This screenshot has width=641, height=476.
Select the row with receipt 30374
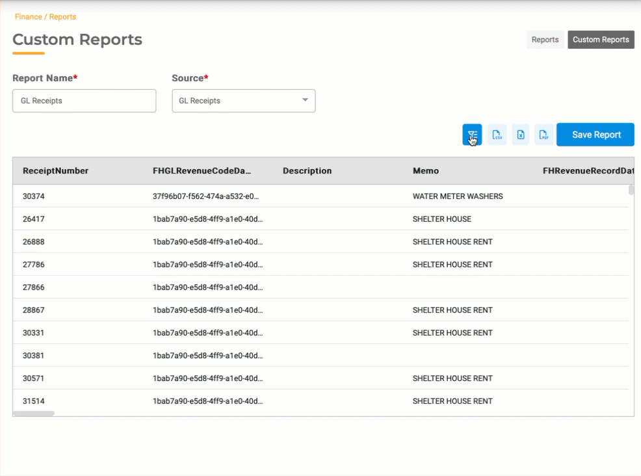coord(34,196)
